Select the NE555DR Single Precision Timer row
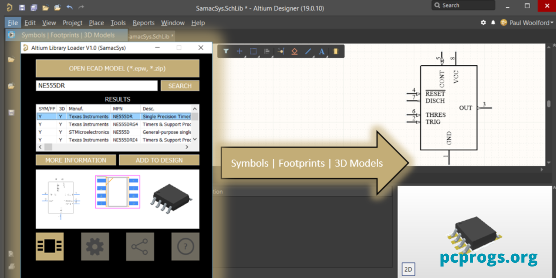The image size is (556, 278). (115, 116)
